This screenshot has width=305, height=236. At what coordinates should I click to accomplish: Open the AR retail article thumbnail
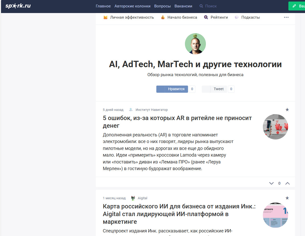275,127
